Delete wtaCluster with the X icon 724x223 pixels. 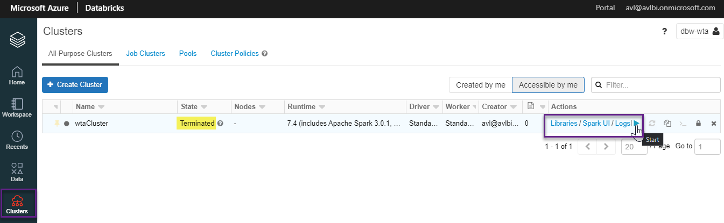pyautogui.click(x=714, y=124)
